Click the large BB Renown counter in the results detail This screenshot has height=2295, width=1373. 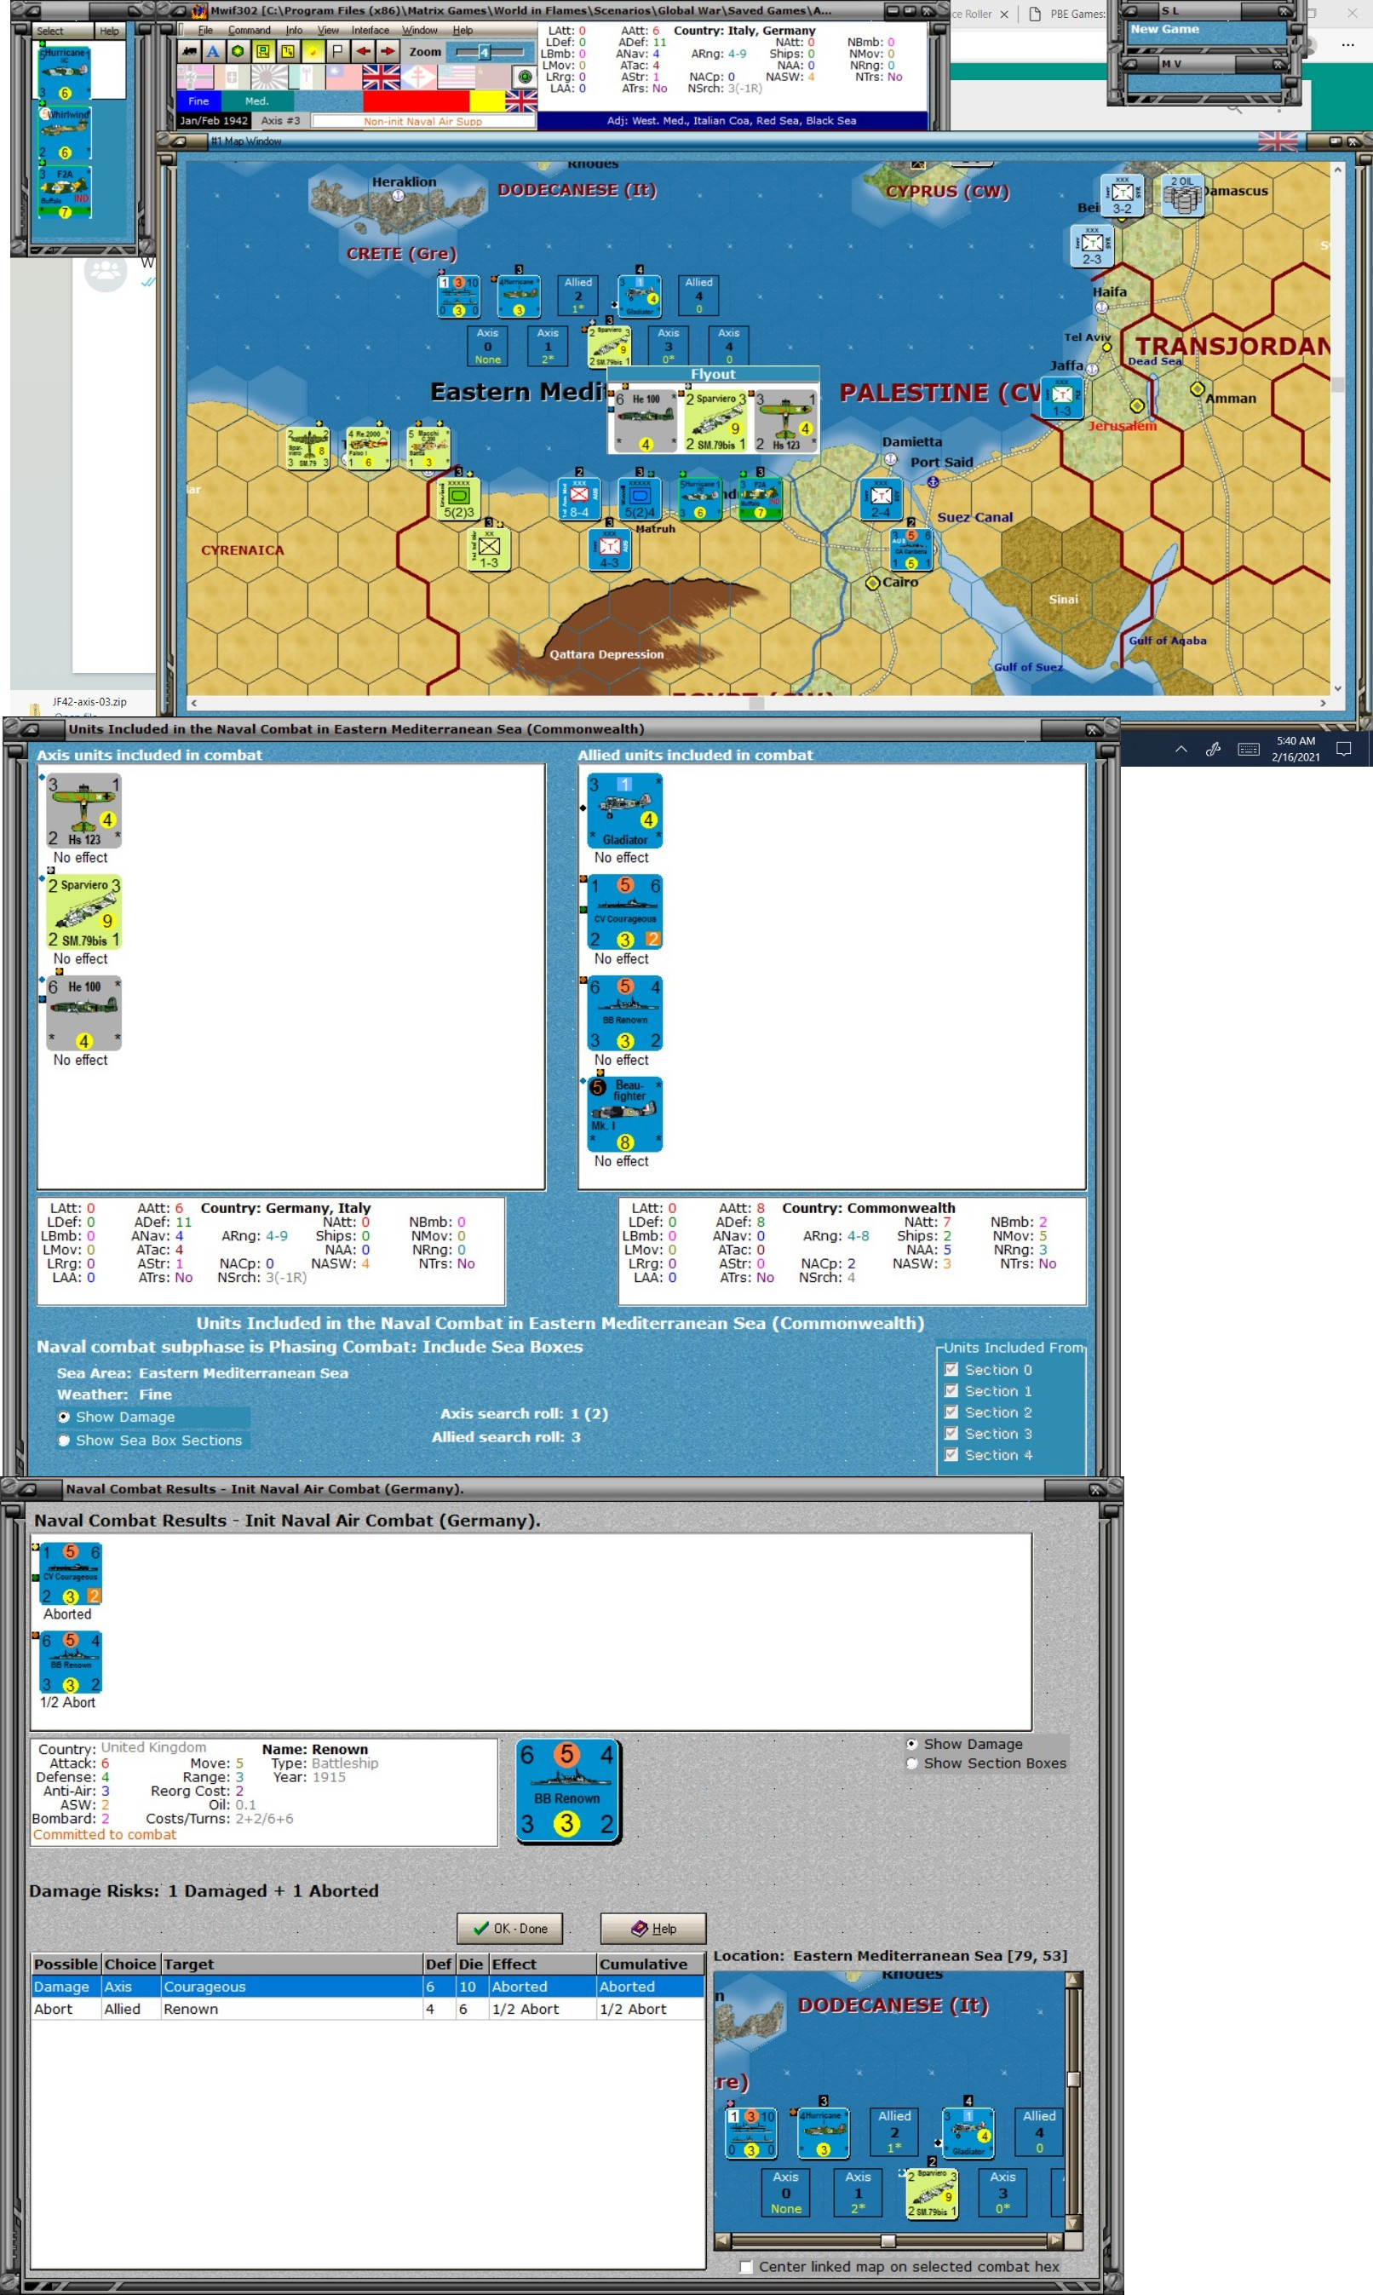click(x=568, y=1792)
